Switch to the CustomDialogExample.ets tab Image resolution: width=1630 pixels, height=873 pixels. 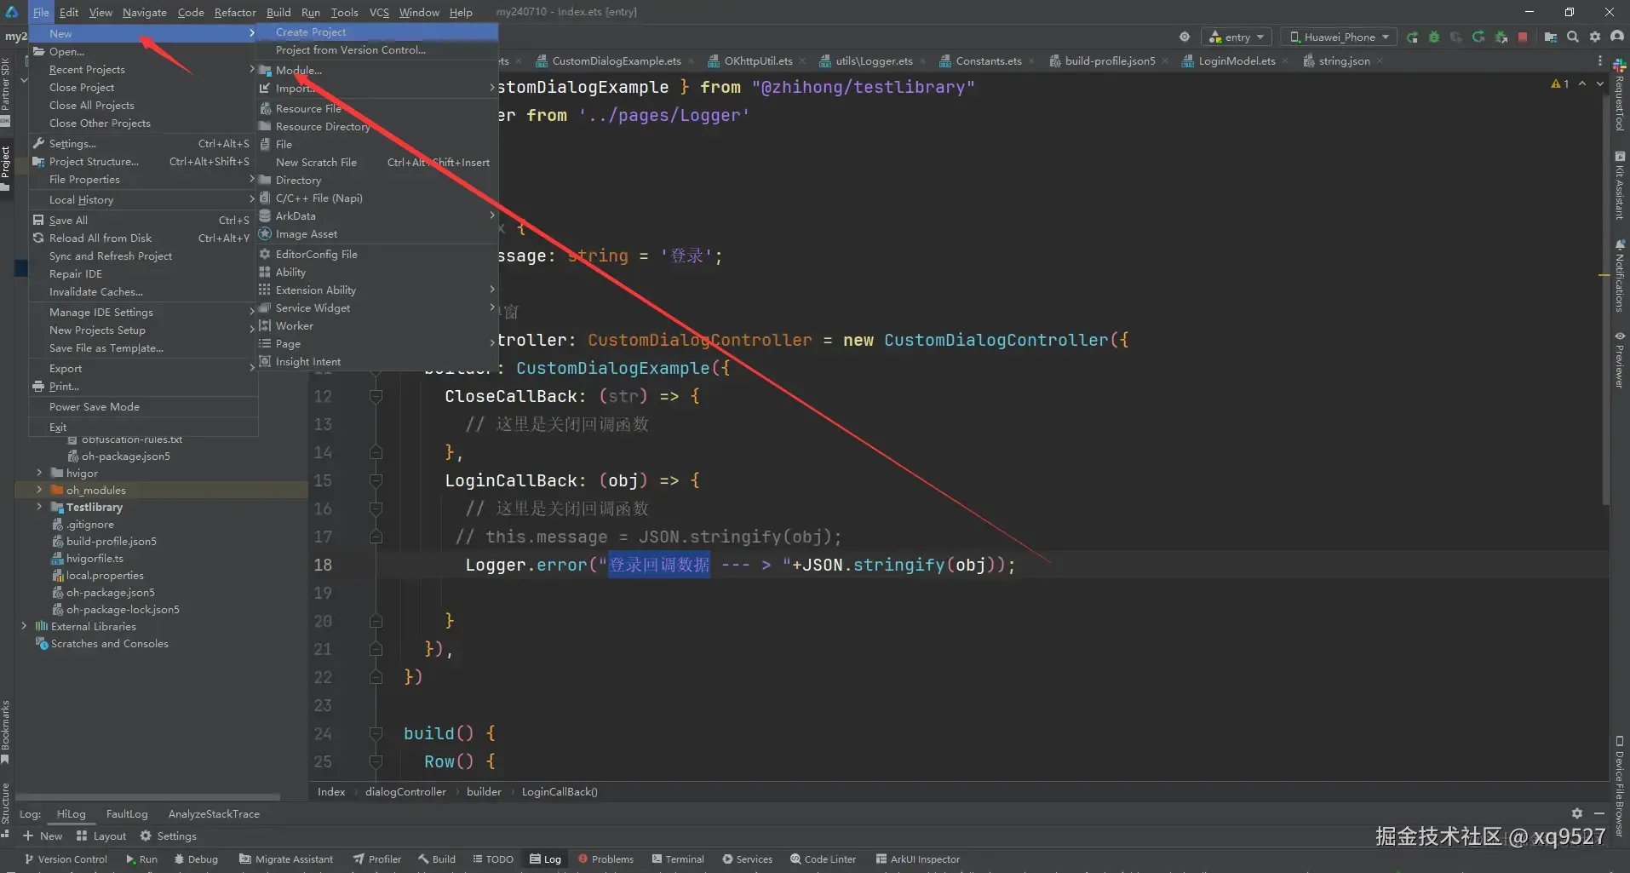pos(616,60)
